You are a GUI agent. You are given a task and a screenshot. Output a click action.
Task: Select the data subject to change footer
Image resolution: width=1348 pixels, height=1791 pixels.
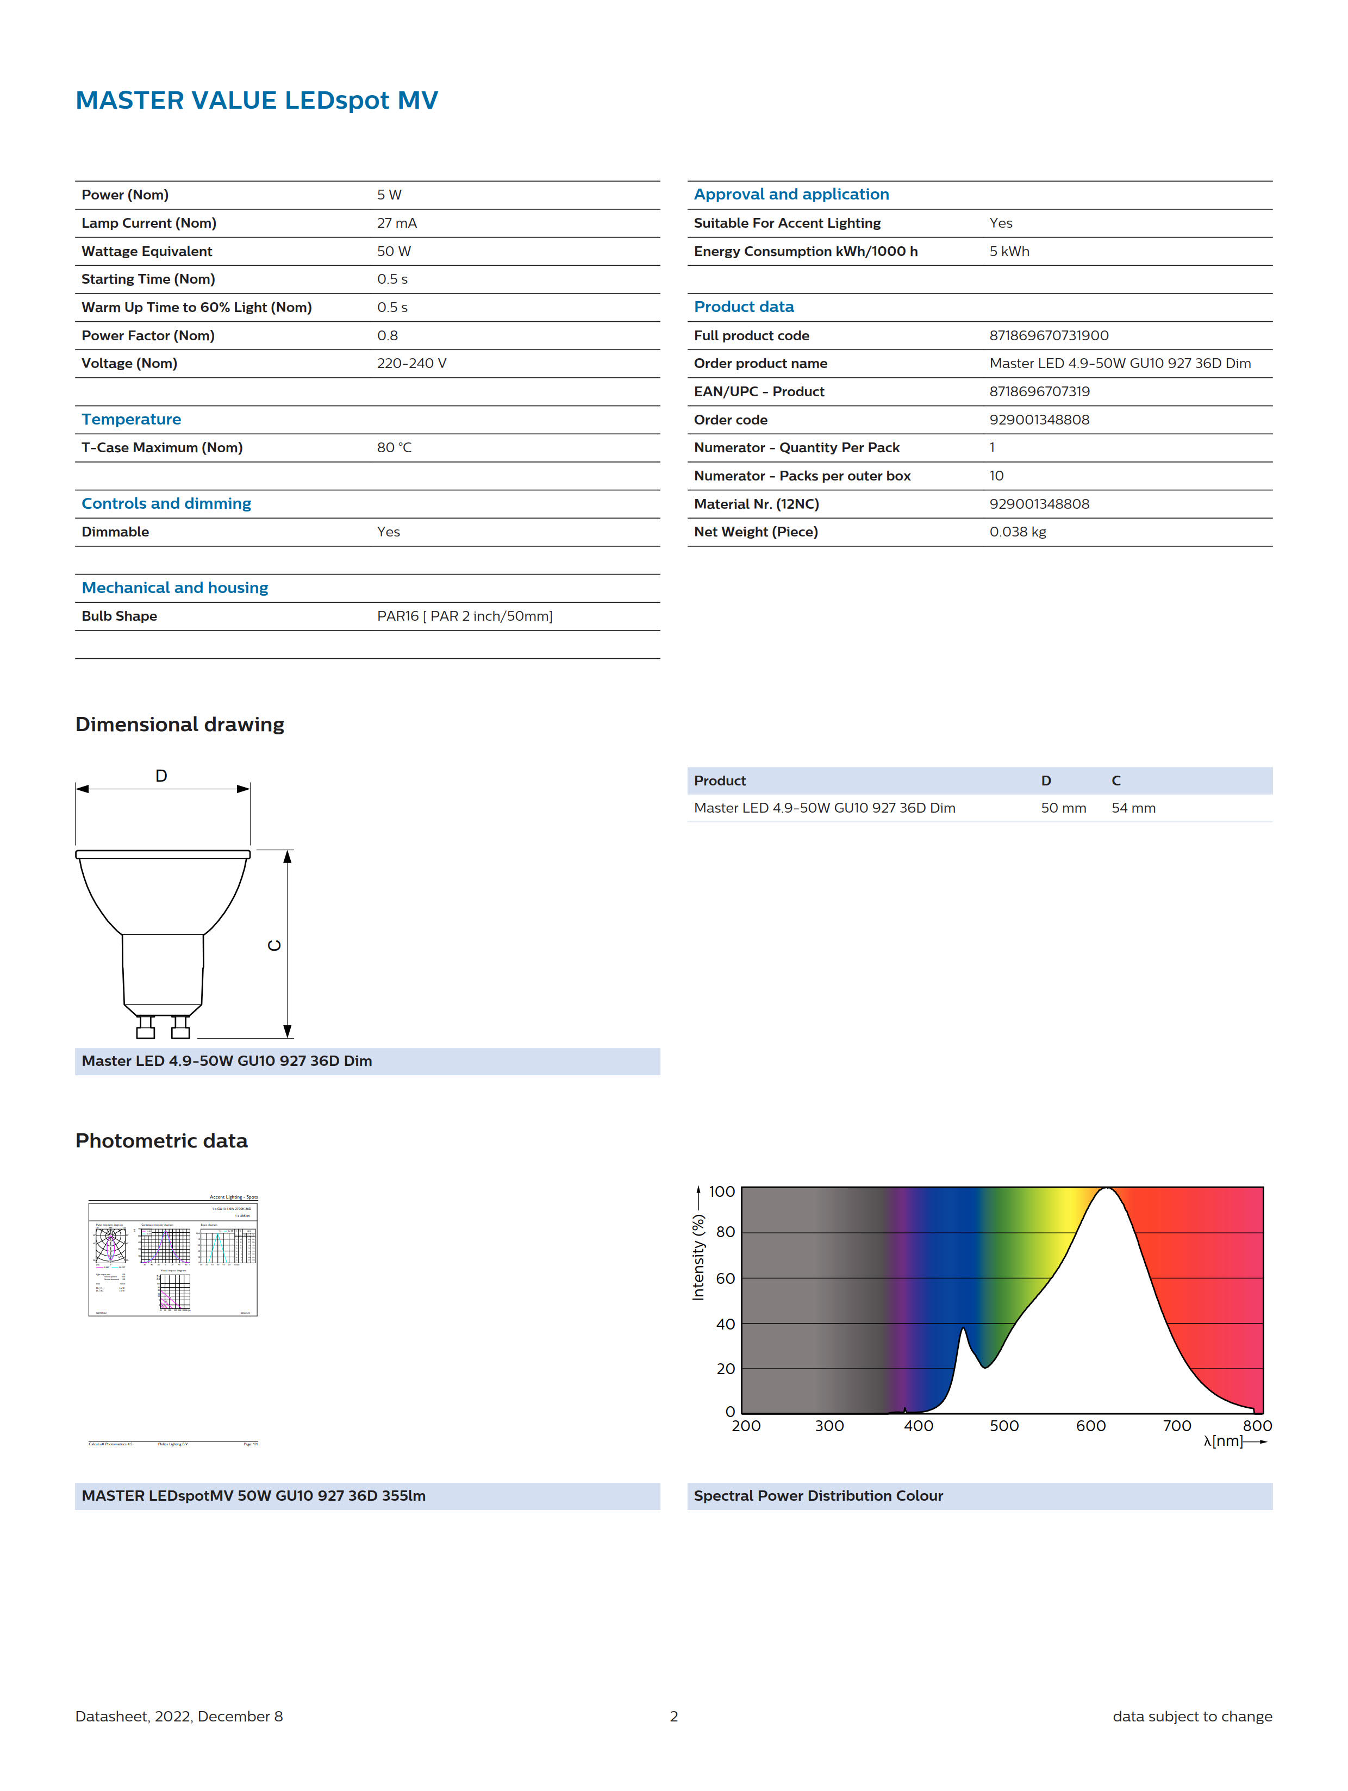[x=1192, y=1717]
